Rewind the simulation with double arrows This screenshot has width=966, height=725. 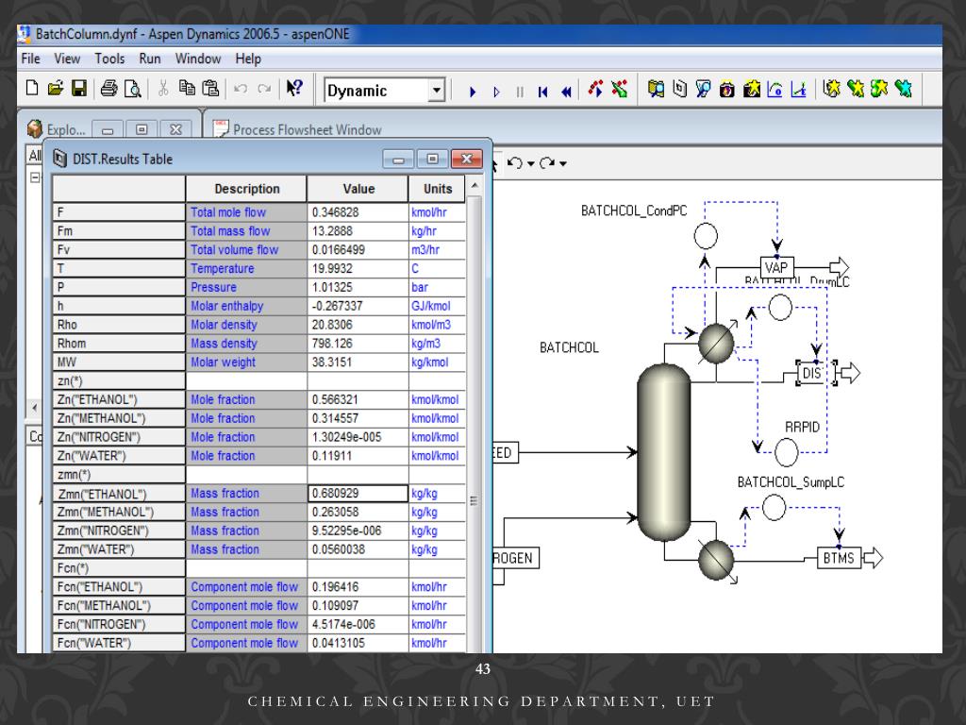point(566,92)
